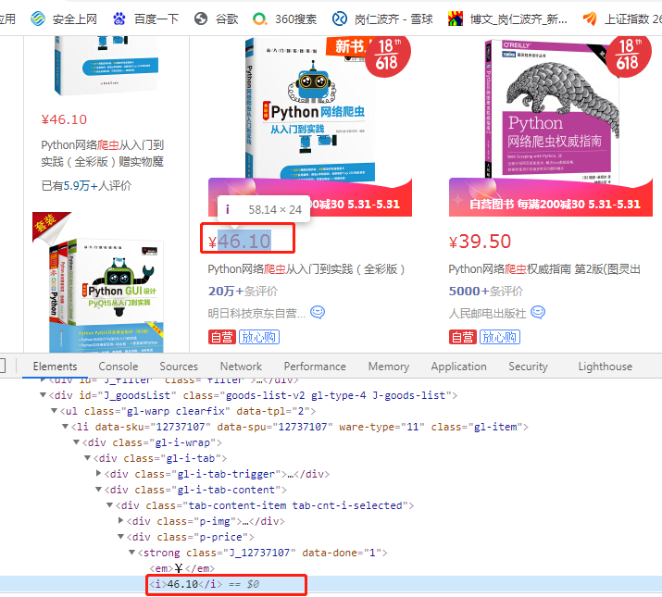The image size is (662, 597).
Task: Expand the p-img div node
Action: point(120,520)
